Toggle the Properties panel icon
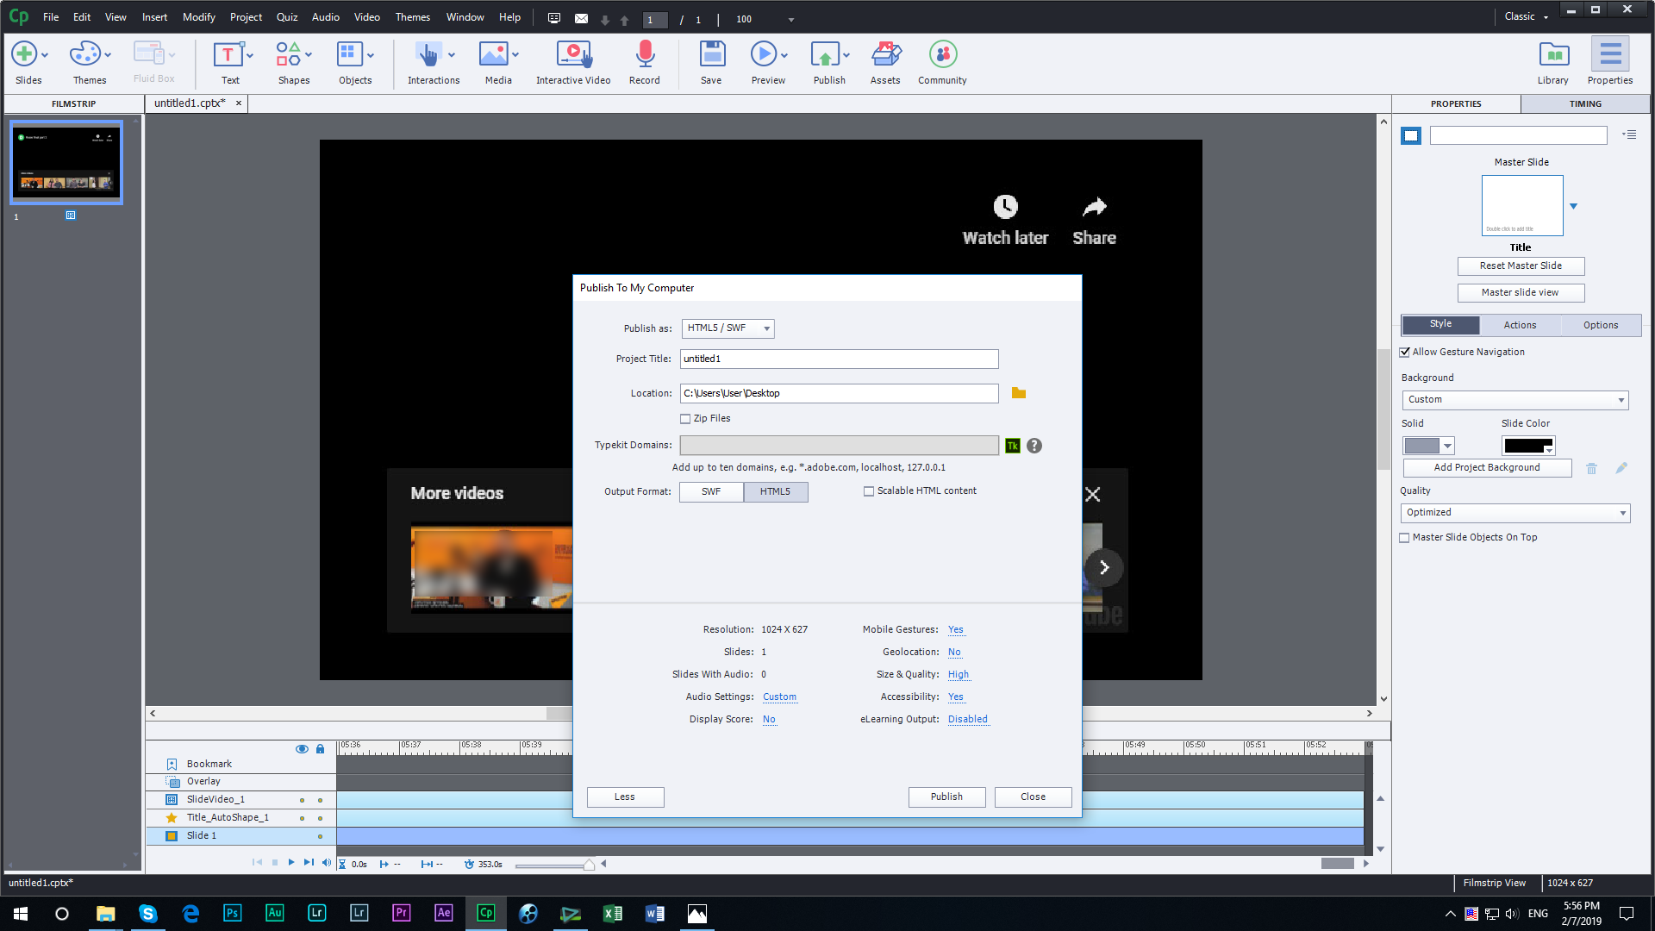The height and width of the screenshot is (931, 1655). (1610, 54)
